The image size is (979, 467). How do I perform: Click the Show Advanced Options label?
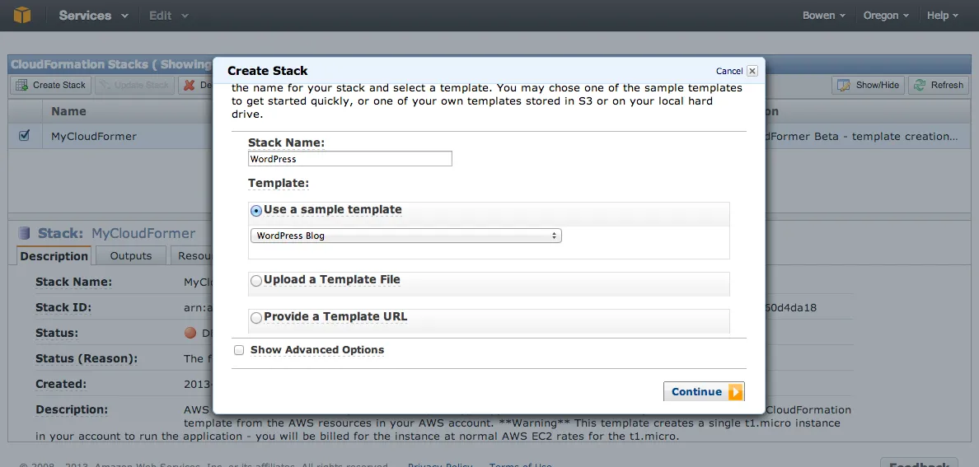(317, 349)
